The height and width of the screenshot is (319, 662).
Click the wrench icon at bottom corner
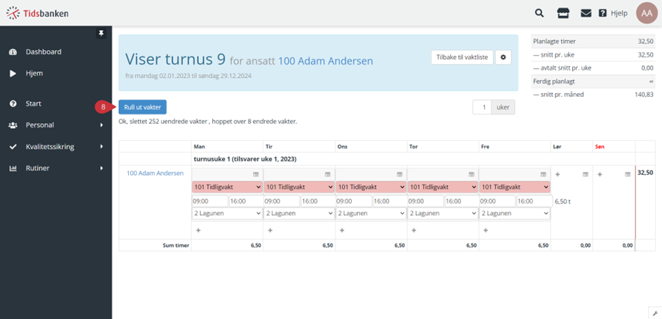[655, 313]
